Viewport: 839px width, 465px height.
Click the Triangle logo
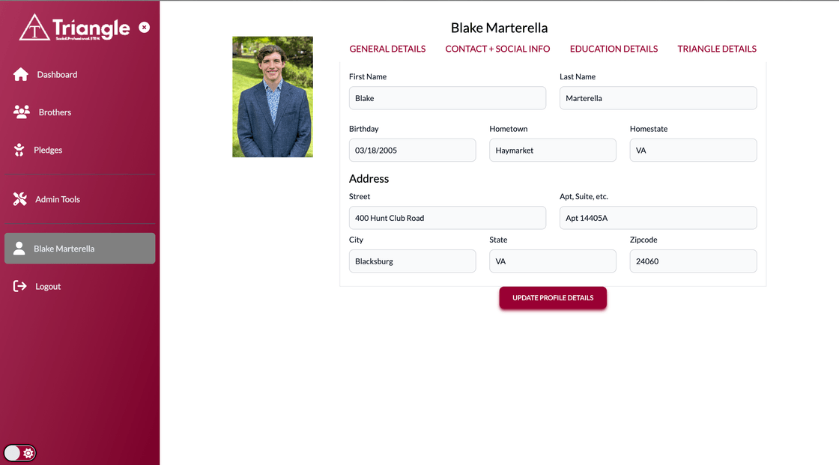[x=74, y=27]
